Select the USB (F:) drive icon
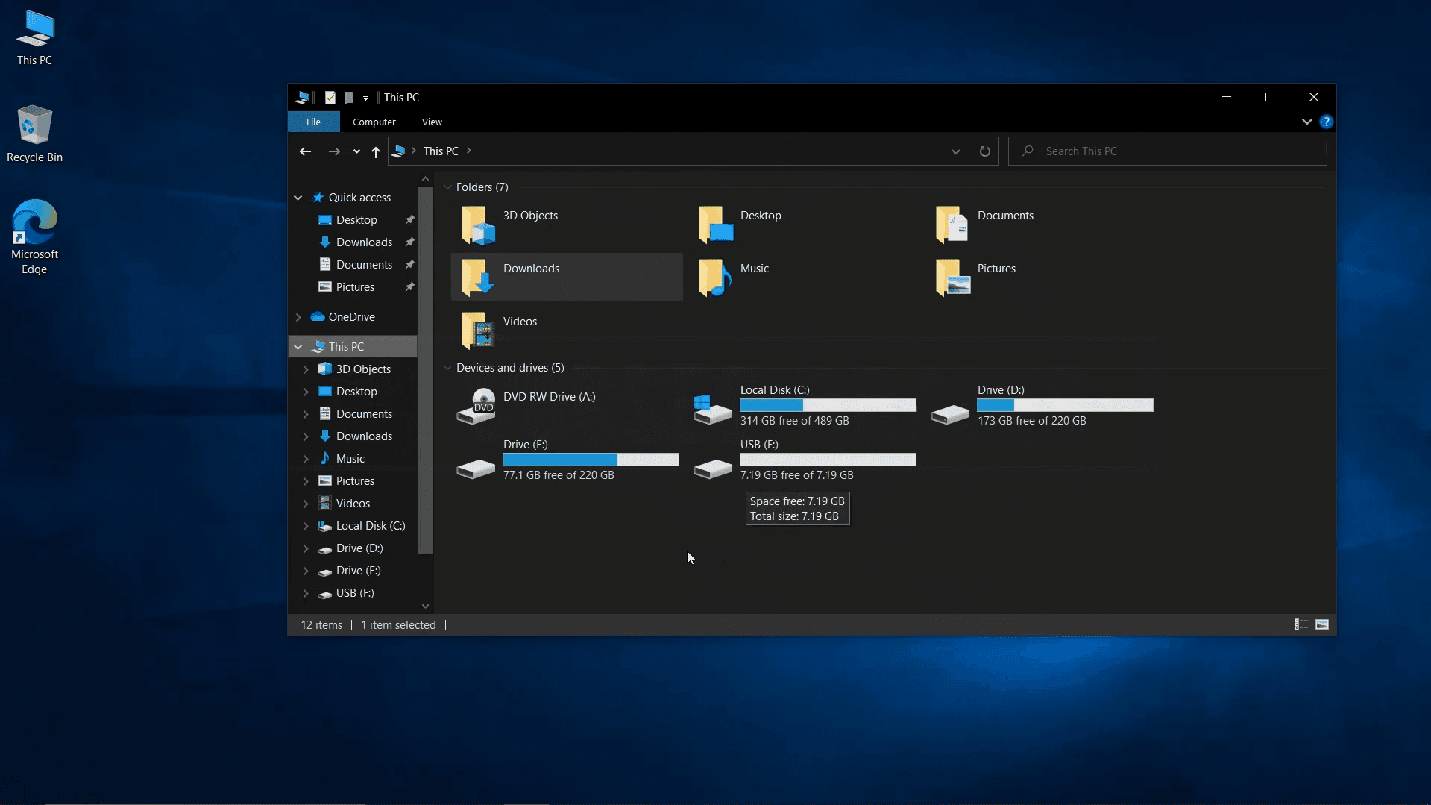Image resolution: width=1431 pixels, height=805 pixels. point(713,469)
